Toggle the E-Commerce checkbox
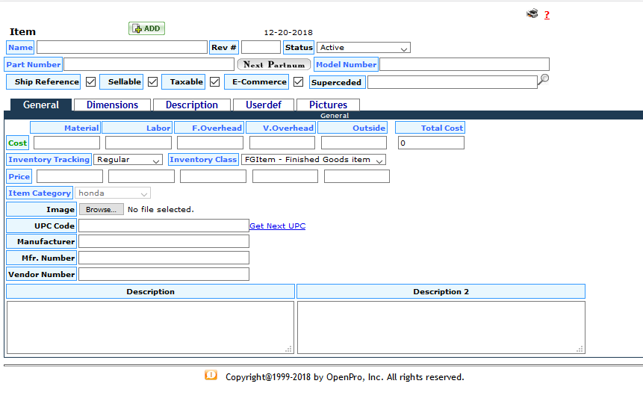This screenshot has width=643, height=413. tap(299, 81)
